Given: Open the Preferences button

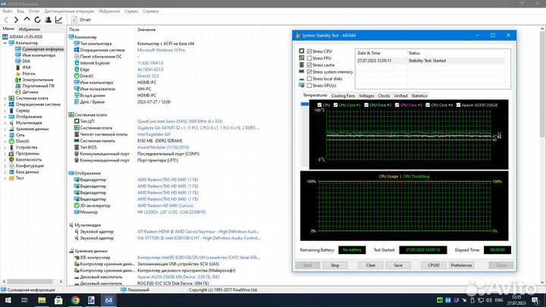Looking at the screenshot, I should (x=461, y=265).
